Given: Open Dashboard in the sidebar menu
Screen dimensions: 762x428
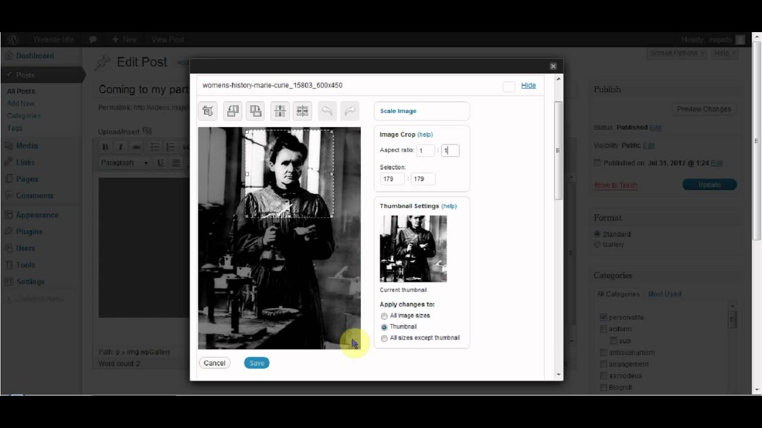Looking at the screenshot, I should pos(35,56).
